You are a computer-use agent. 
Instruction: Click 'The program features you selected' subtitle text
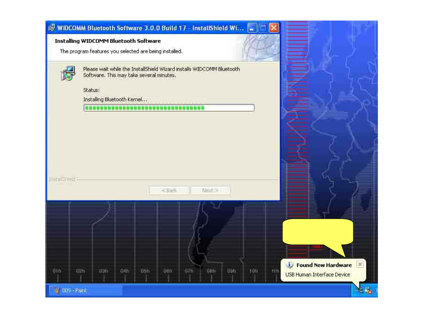coord(121,51)
